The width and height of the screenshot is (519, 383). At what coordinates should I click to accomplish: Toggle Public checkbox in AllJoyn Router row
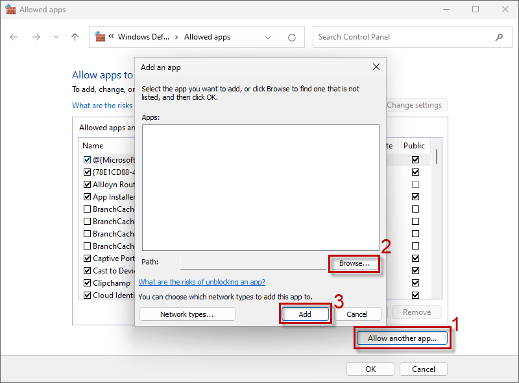415,184
